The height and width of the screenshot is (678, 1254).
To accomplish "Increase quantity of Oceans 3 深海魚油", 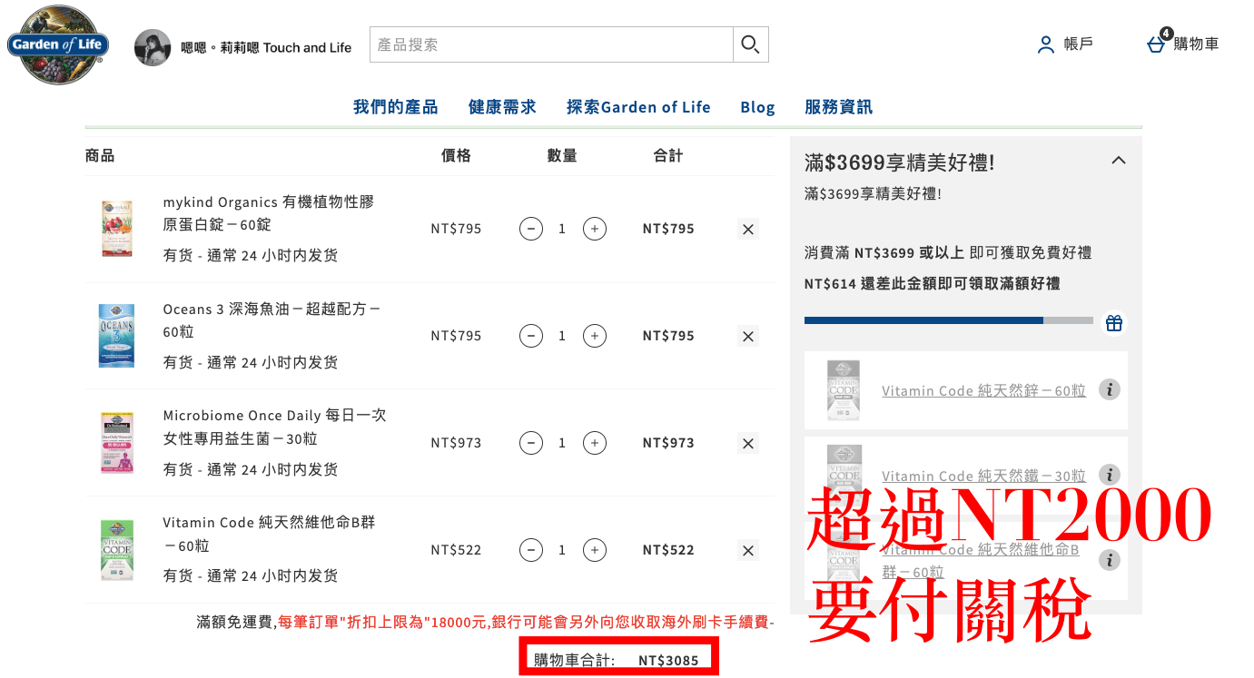I will (x=595, y=336).
